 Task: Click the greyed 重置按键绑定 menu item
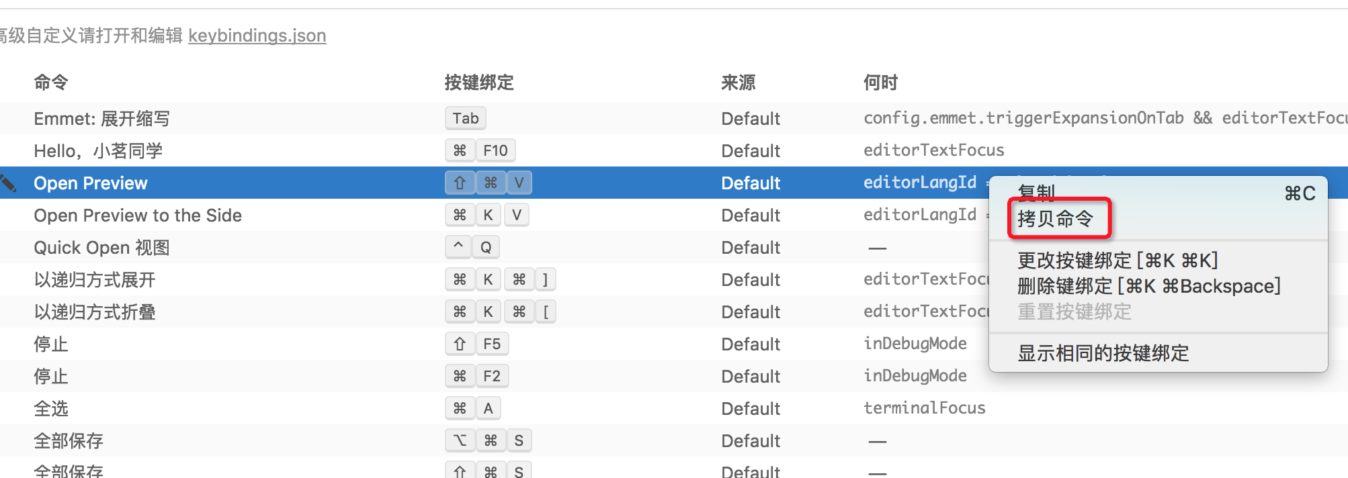click(1075, 312)
